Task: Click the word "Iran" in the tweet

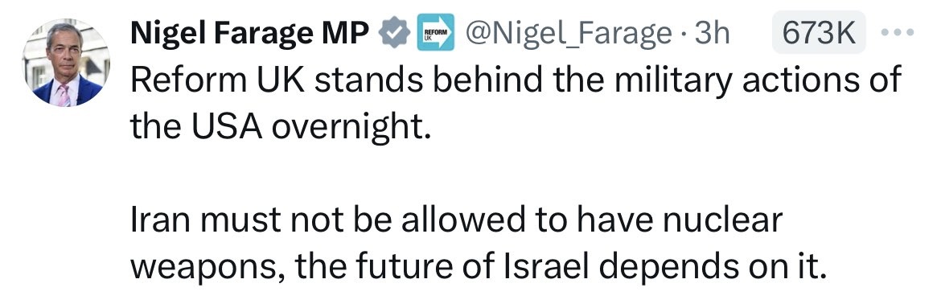Action: 160,220
